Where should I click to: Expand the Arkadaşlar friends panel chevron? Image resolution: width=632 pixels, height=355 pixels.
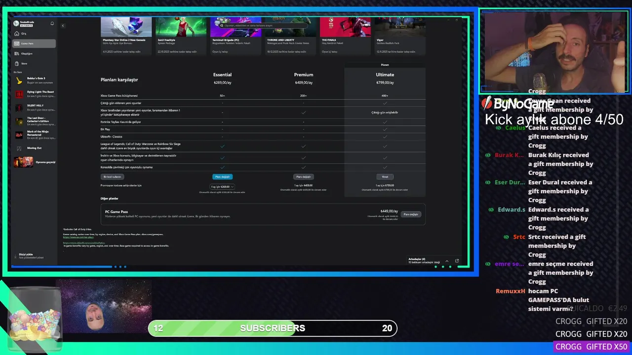click(447, 261)
